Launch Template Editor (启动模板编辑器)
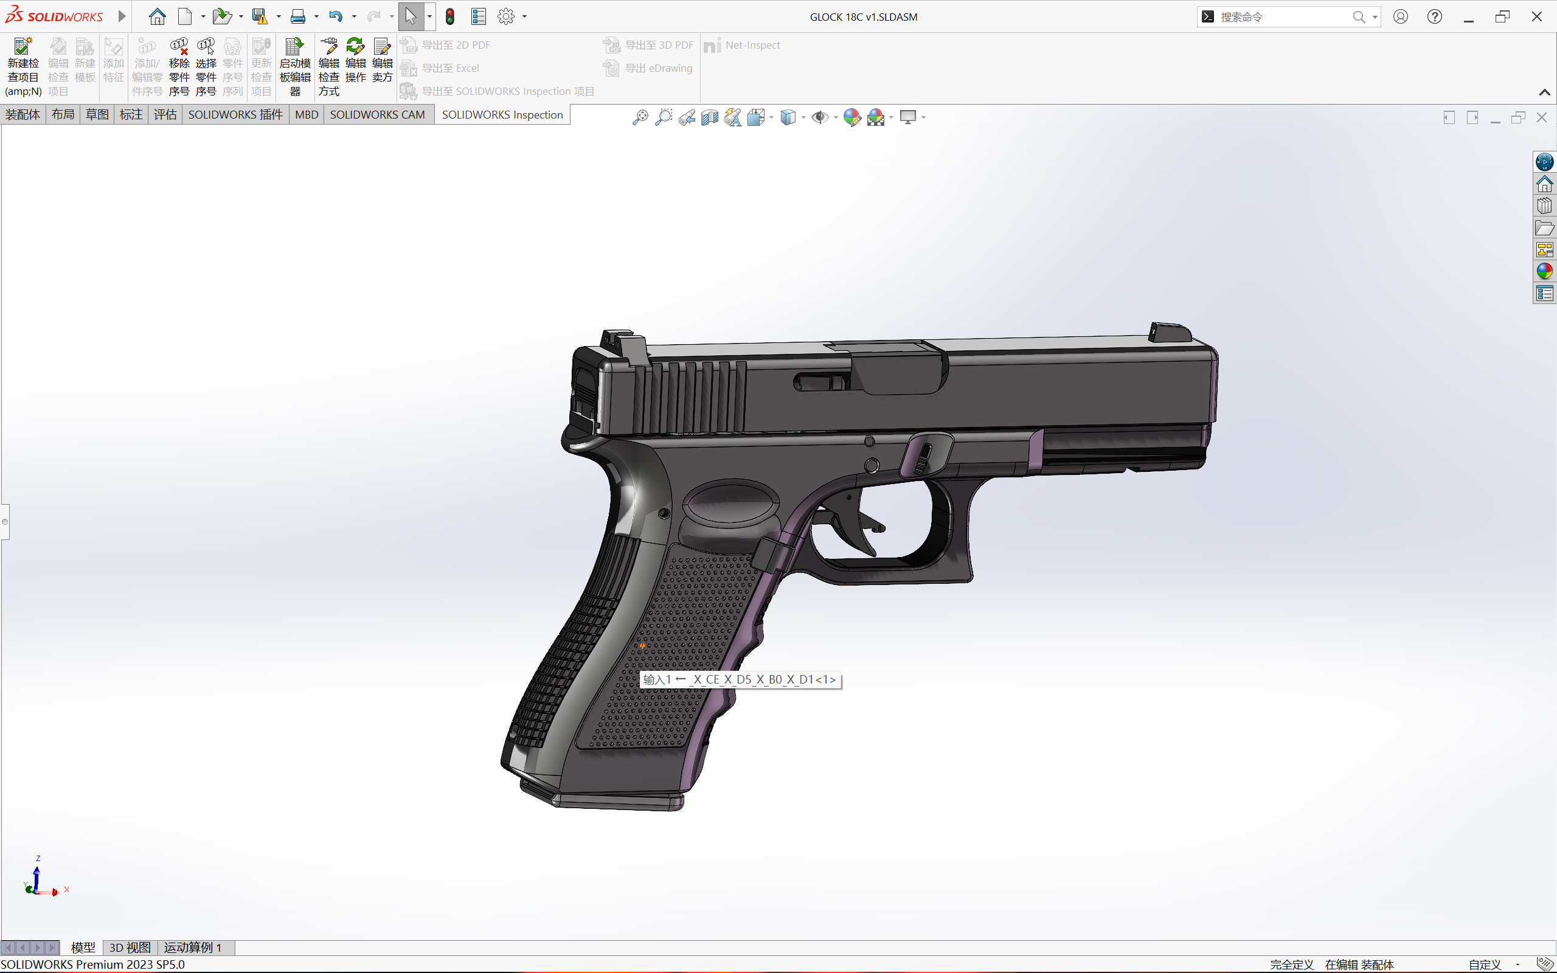The width and height of the screenshot is (1557, 973). click(x=294, y=67)
